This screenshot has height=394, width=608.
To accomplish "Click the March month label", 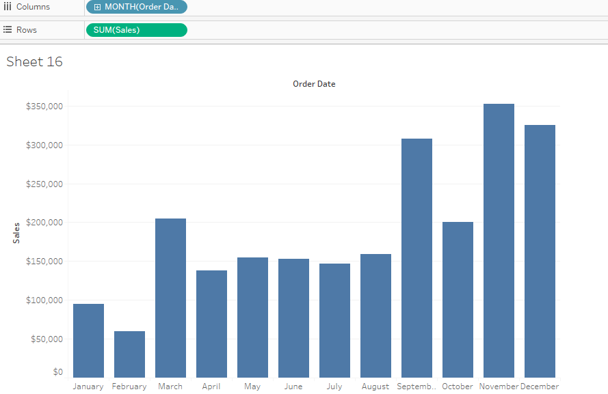I will tap(170, 386).
